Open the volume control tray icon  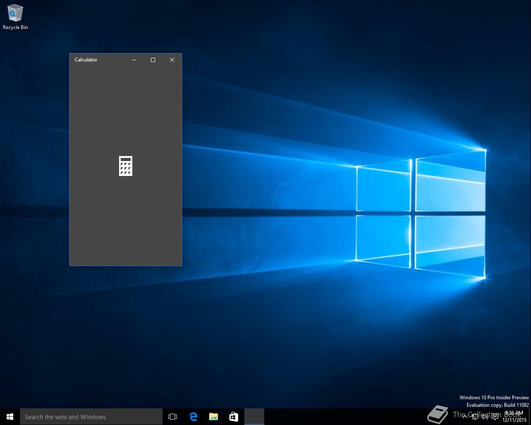pos(485,417)
